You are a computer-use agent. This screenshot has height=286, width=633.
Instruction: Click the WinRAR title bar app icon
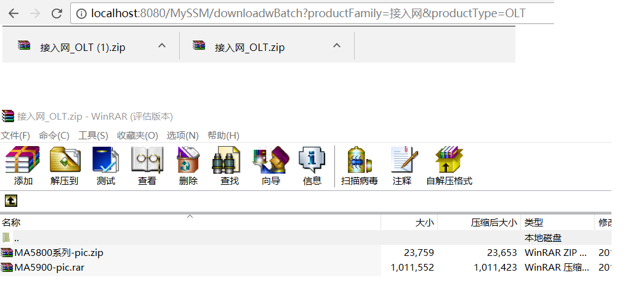point(7,116)
